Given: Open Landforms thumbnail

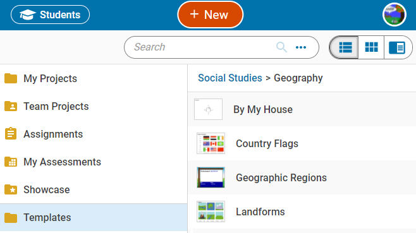Looking at the screenshot, I should pos(211,212).
